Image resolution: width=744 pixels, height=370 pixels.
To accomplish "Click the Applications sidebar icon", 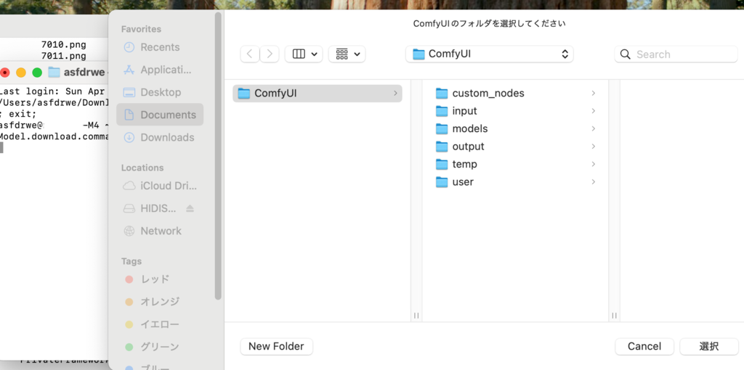I will point(129,70).
